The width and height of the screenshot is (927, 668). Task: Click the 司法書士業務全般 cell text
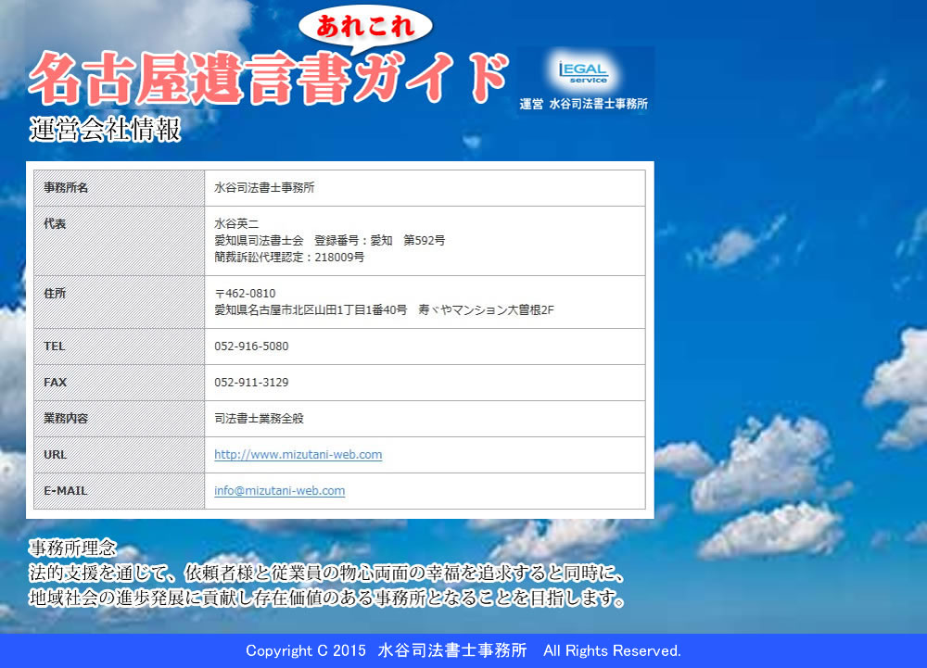coord(259,419)
